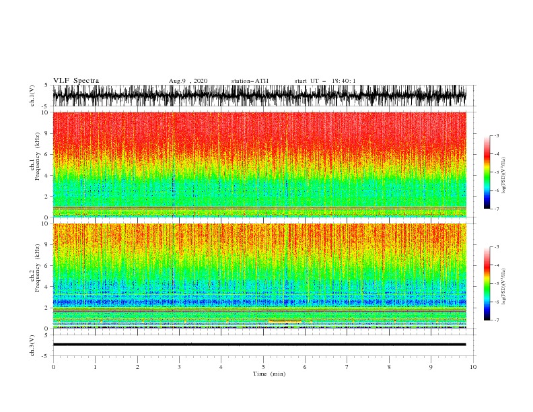Click the ch.1 spectrogram color bar
533x412 pixels.
pyautogui.click(x=487, y=172)
